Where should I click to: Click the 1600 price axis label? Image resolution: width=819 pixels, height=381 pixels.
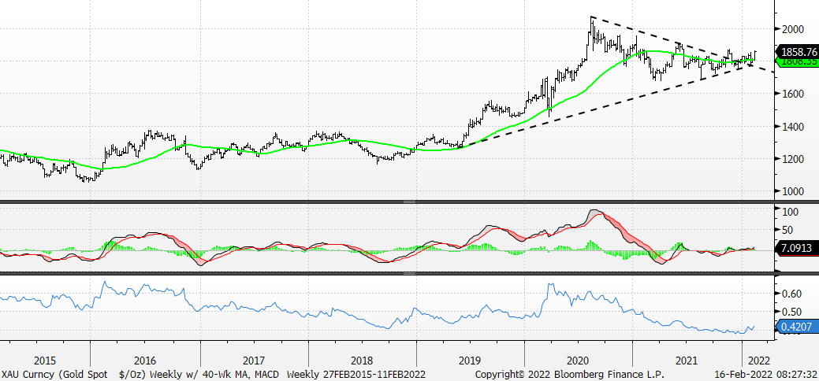coord(793,94)
